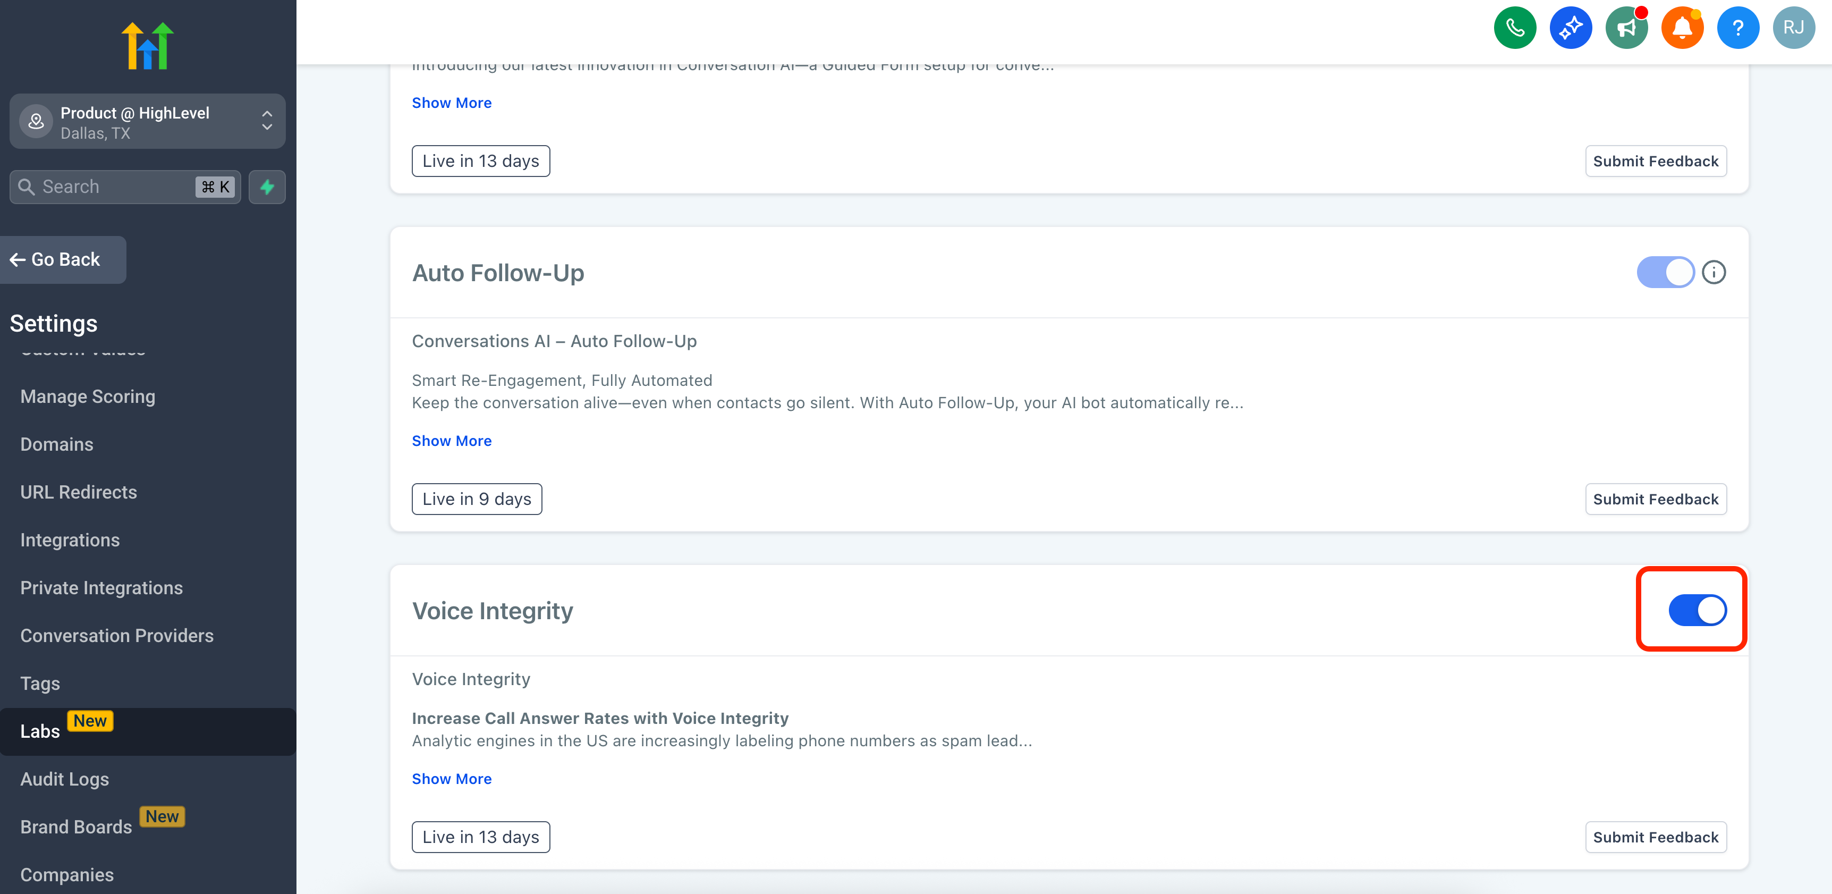Select Audit Logs in the settings sidebar
Screen dimensions: 1832x894
coord(65,779)
